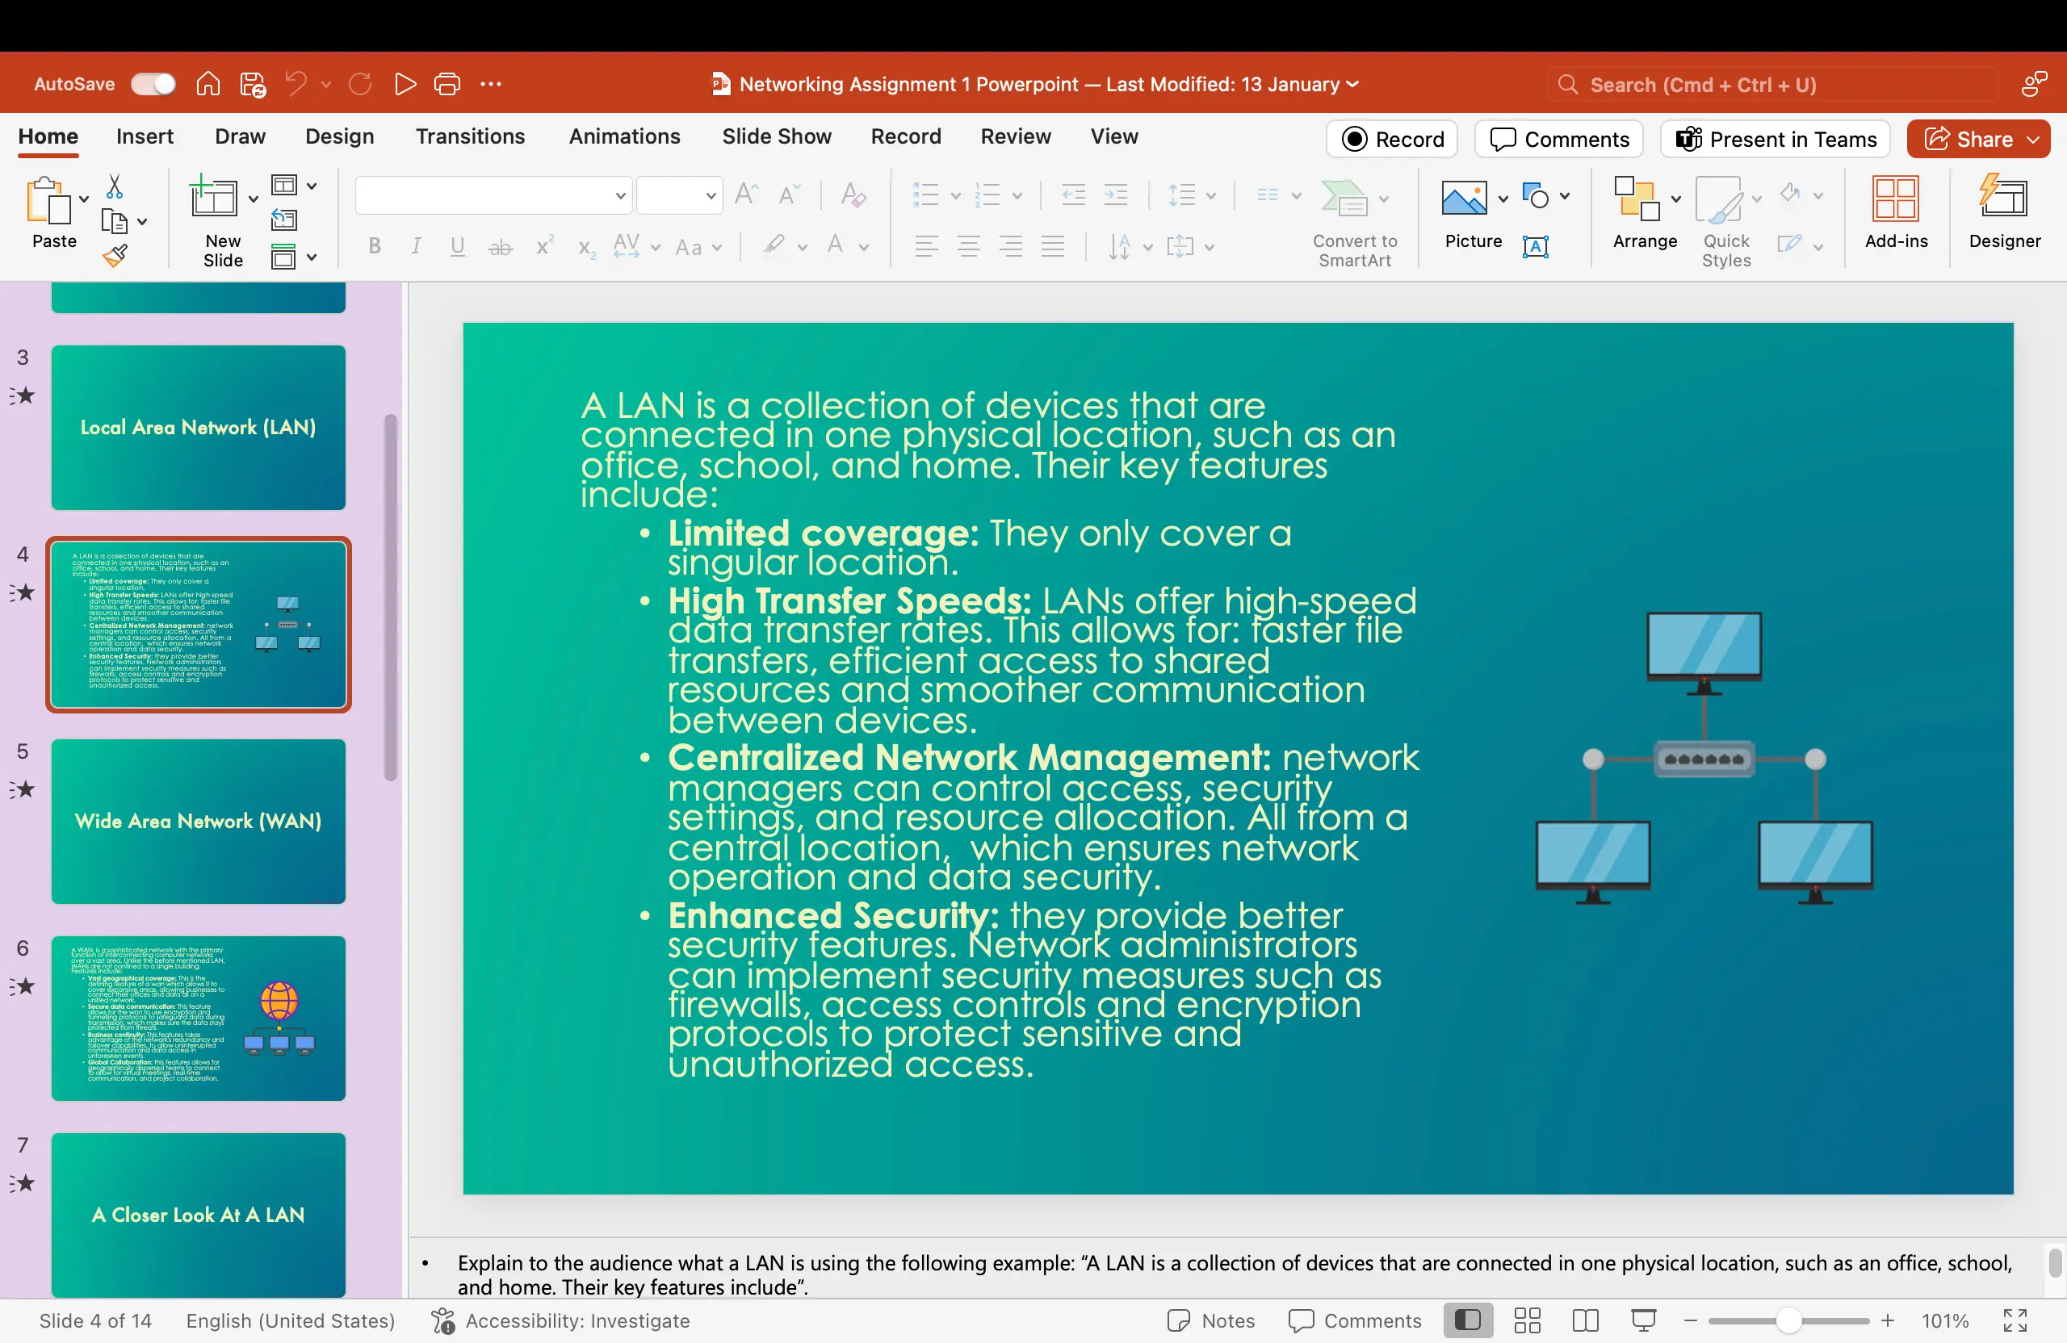Expand the Last Modified dropdown in title bar

click(x=1352, y=84)
